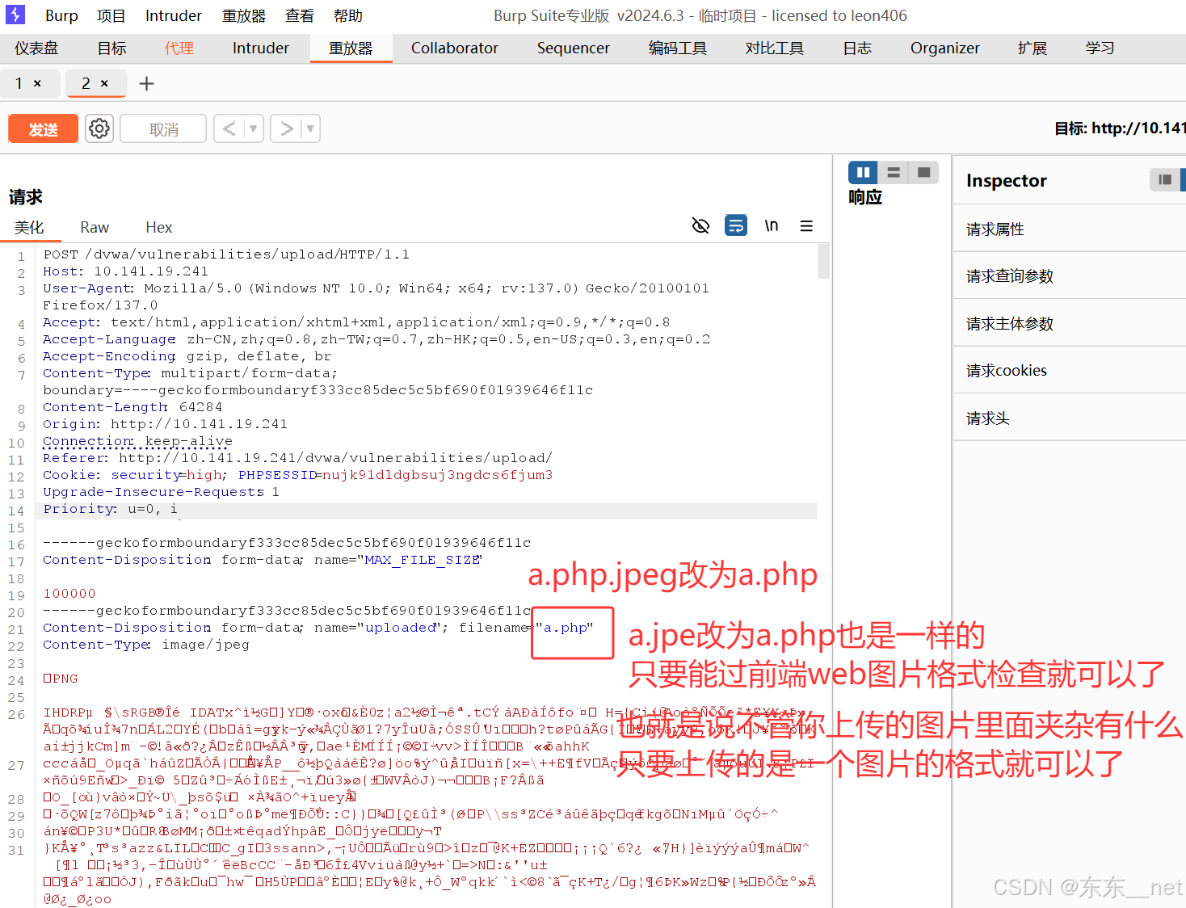Switch to the 对比工具 tab
This screenshot has width=1186, height=908.
774,48
